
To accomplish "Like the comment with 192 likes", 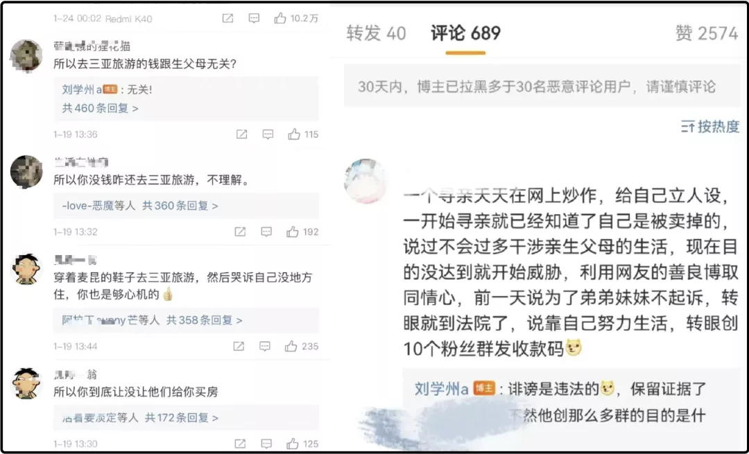I will [x=292, y=232].
